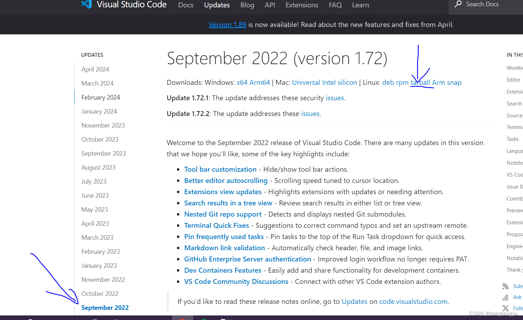Open the FAQ nav item

tap(335, 5)
